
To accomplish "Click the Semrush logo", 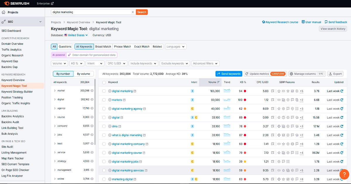I will [x=16, y=4].
